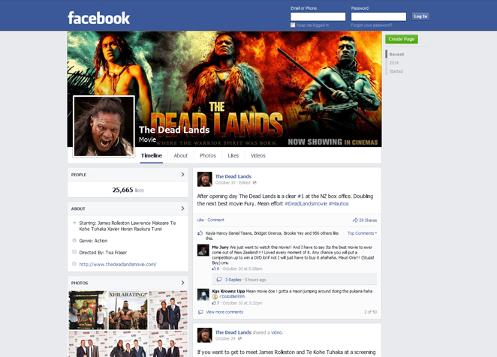Jump to Recent in the timeline navigator
497x357 pixels.
pyautogui.click(x=396, y=54)
